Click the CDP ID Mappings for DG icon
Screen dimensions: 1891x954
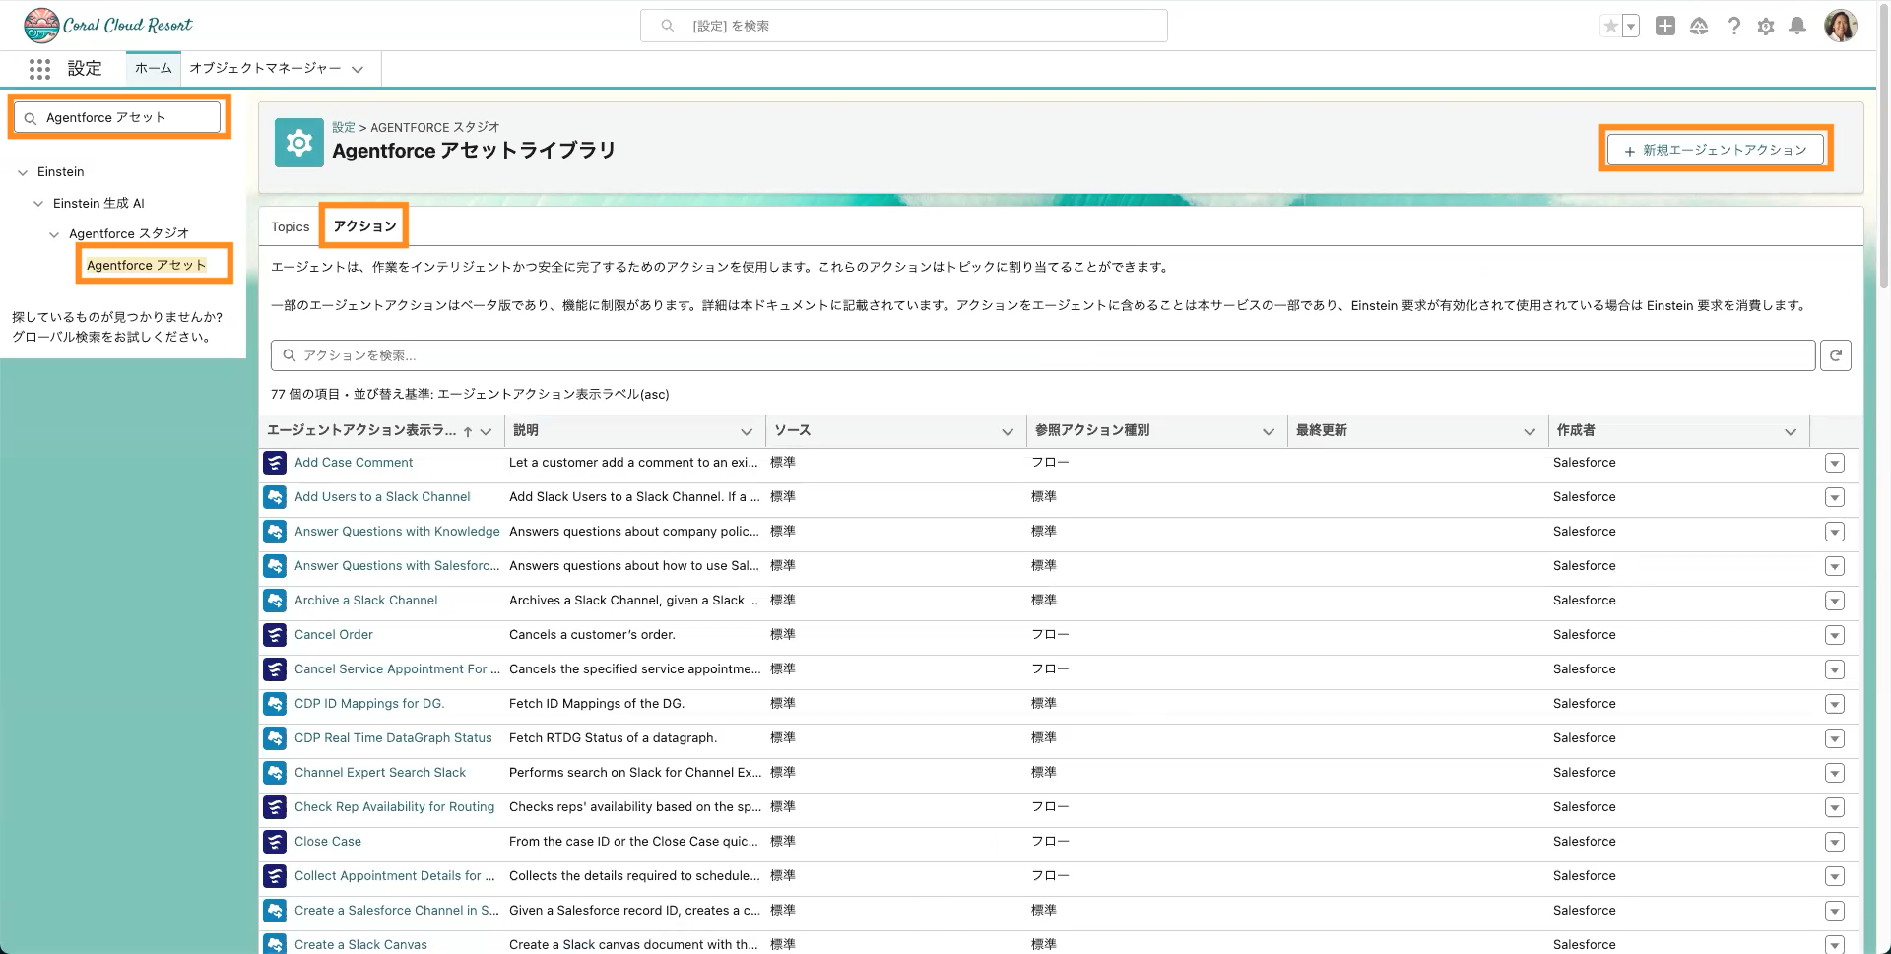[x=275, y=704]
